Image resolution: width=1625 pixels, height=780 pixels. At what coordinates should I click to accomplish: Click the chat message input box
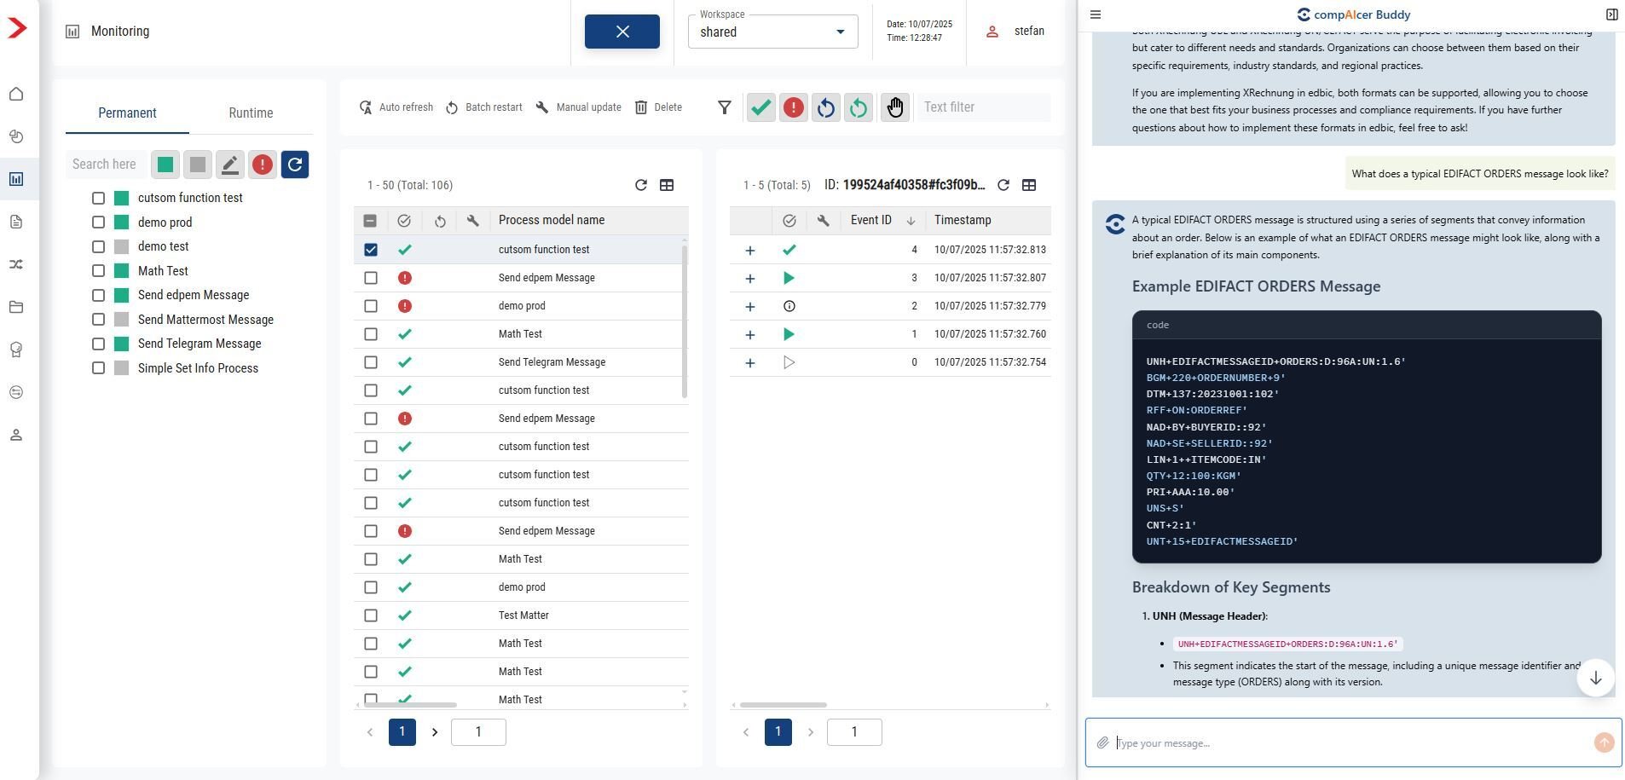pos(1352,743)
